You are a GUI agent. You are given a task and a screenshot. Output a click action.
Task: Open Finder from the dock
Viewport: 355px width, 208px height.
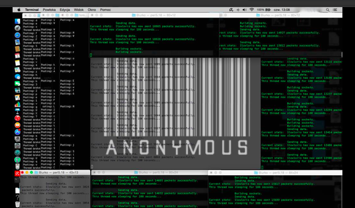click(x=18, y=21)
